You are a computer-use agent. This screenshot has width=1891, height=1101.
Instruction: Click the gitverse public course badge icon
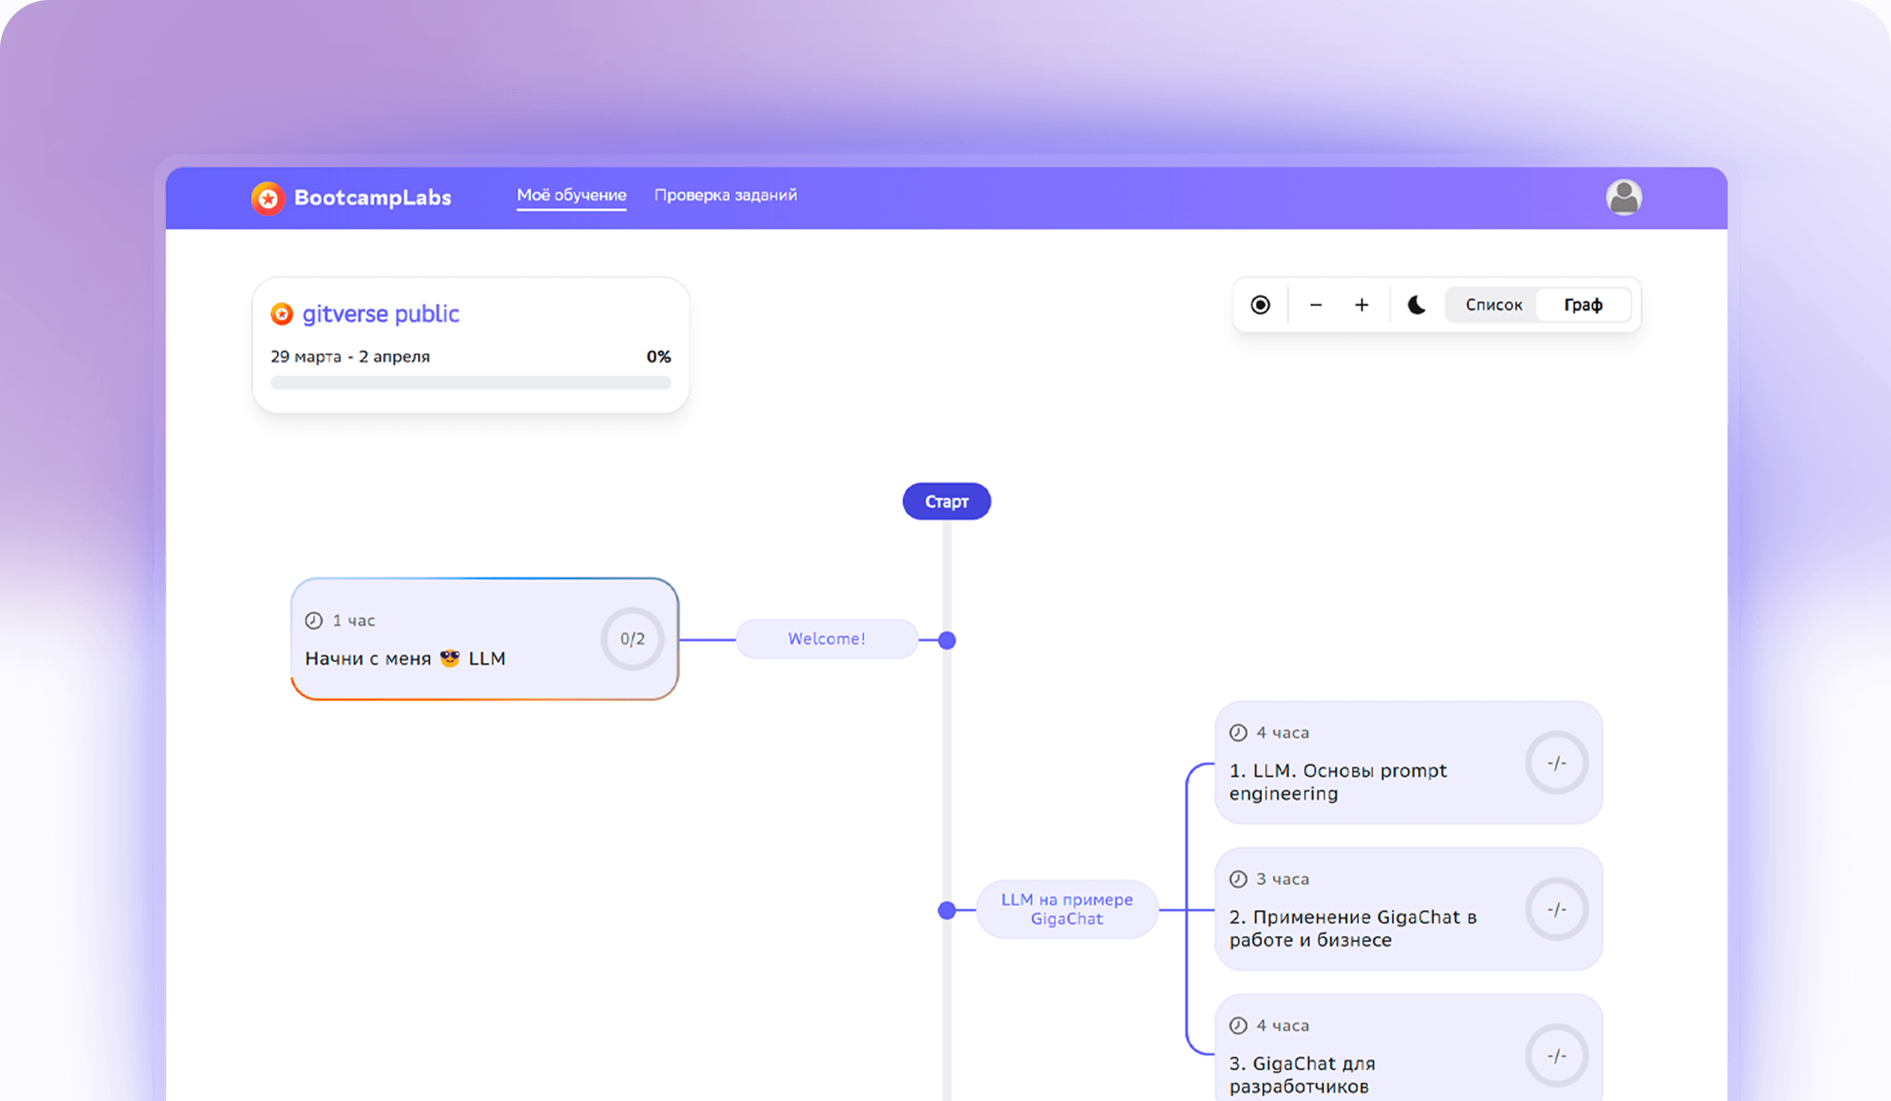[282, 313]
